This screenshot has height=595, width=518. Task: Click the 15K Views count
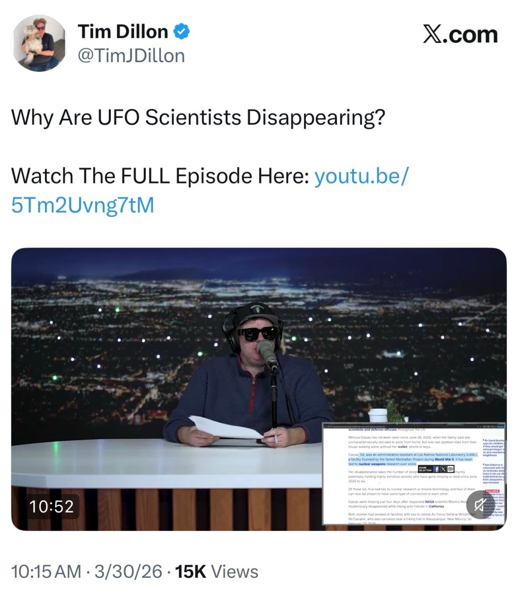click(217, 571)
